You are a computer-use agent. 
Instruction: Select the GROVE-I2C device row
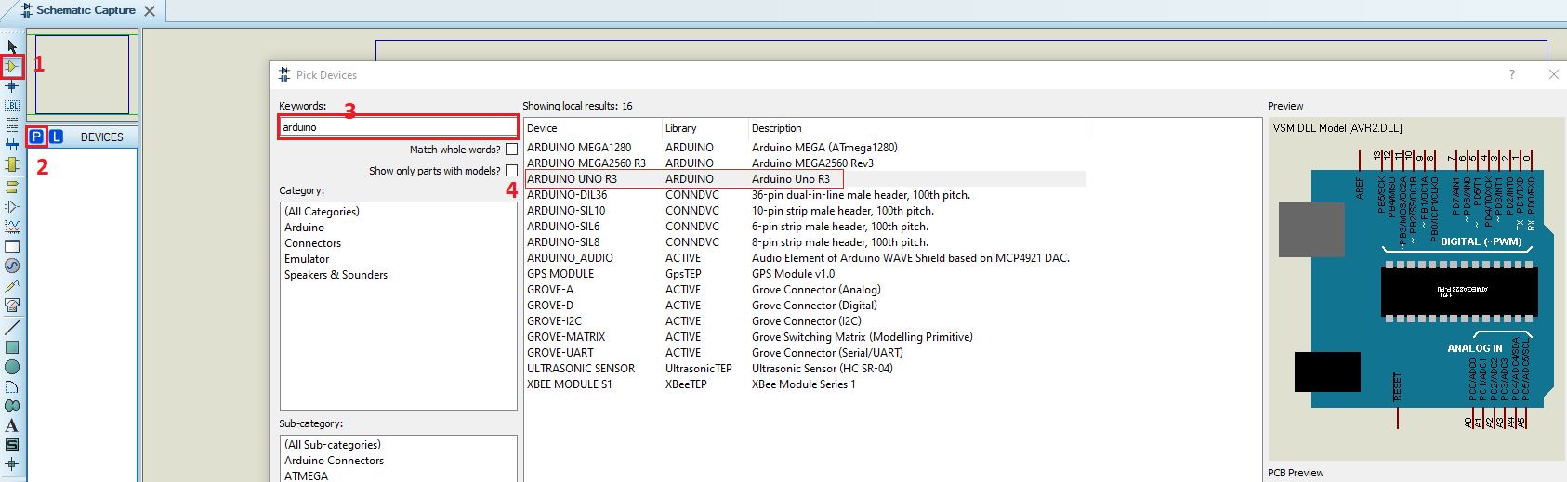pyautogui.click(x=805, y=321)
